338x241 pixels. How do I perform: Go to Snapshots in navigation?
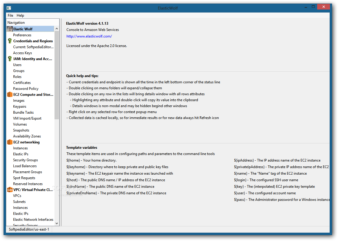[x=21, y=130]
